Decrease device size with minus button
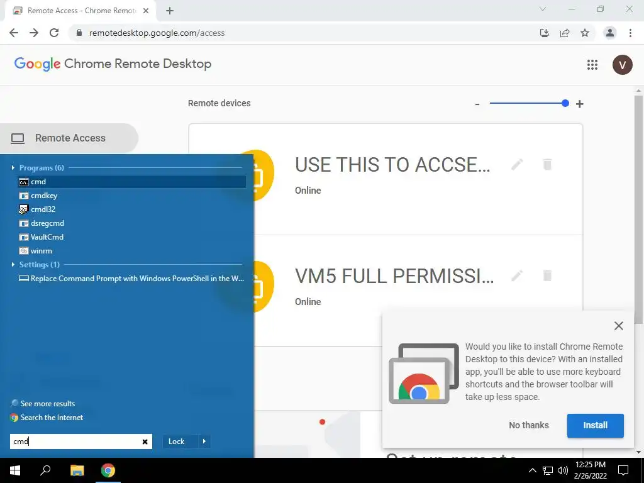Viewport: 644px width, 483px height. [x=477, y=104]
